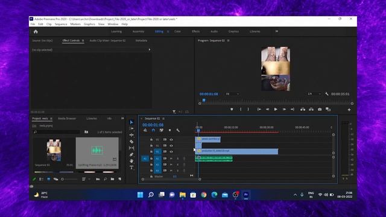The width and height of the screenshot is (386, 217).
Task: Select the Selection tool arrow
Action: click(131, 122)
